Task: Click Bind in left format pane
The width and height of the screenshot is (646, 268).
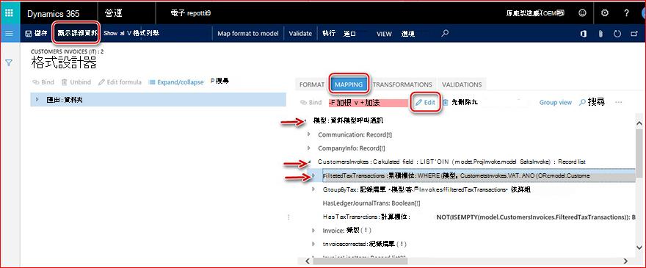Action: [x=43, y=82]
